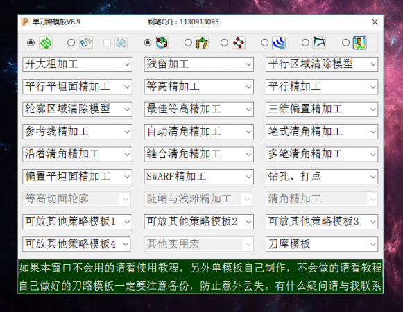Click the yellow posts with green arrow icon

202,43
